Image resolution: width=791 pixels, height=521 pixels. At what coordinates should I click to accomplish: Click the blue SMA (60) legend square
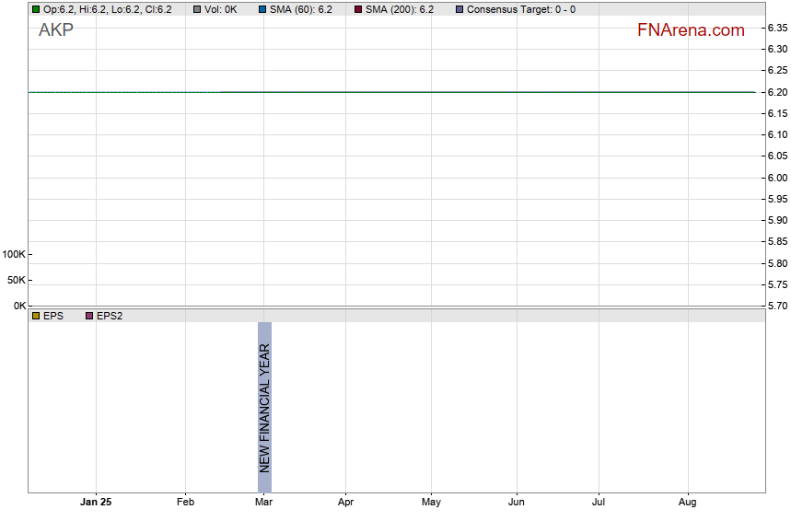[262, 9]
